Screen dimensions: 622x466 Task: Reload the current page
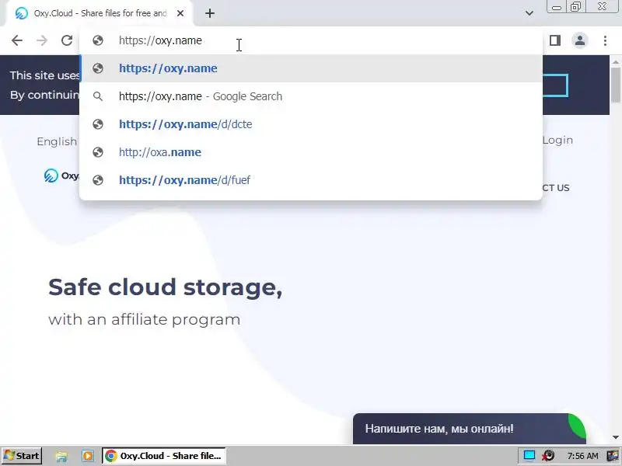[x=67, y=40]
